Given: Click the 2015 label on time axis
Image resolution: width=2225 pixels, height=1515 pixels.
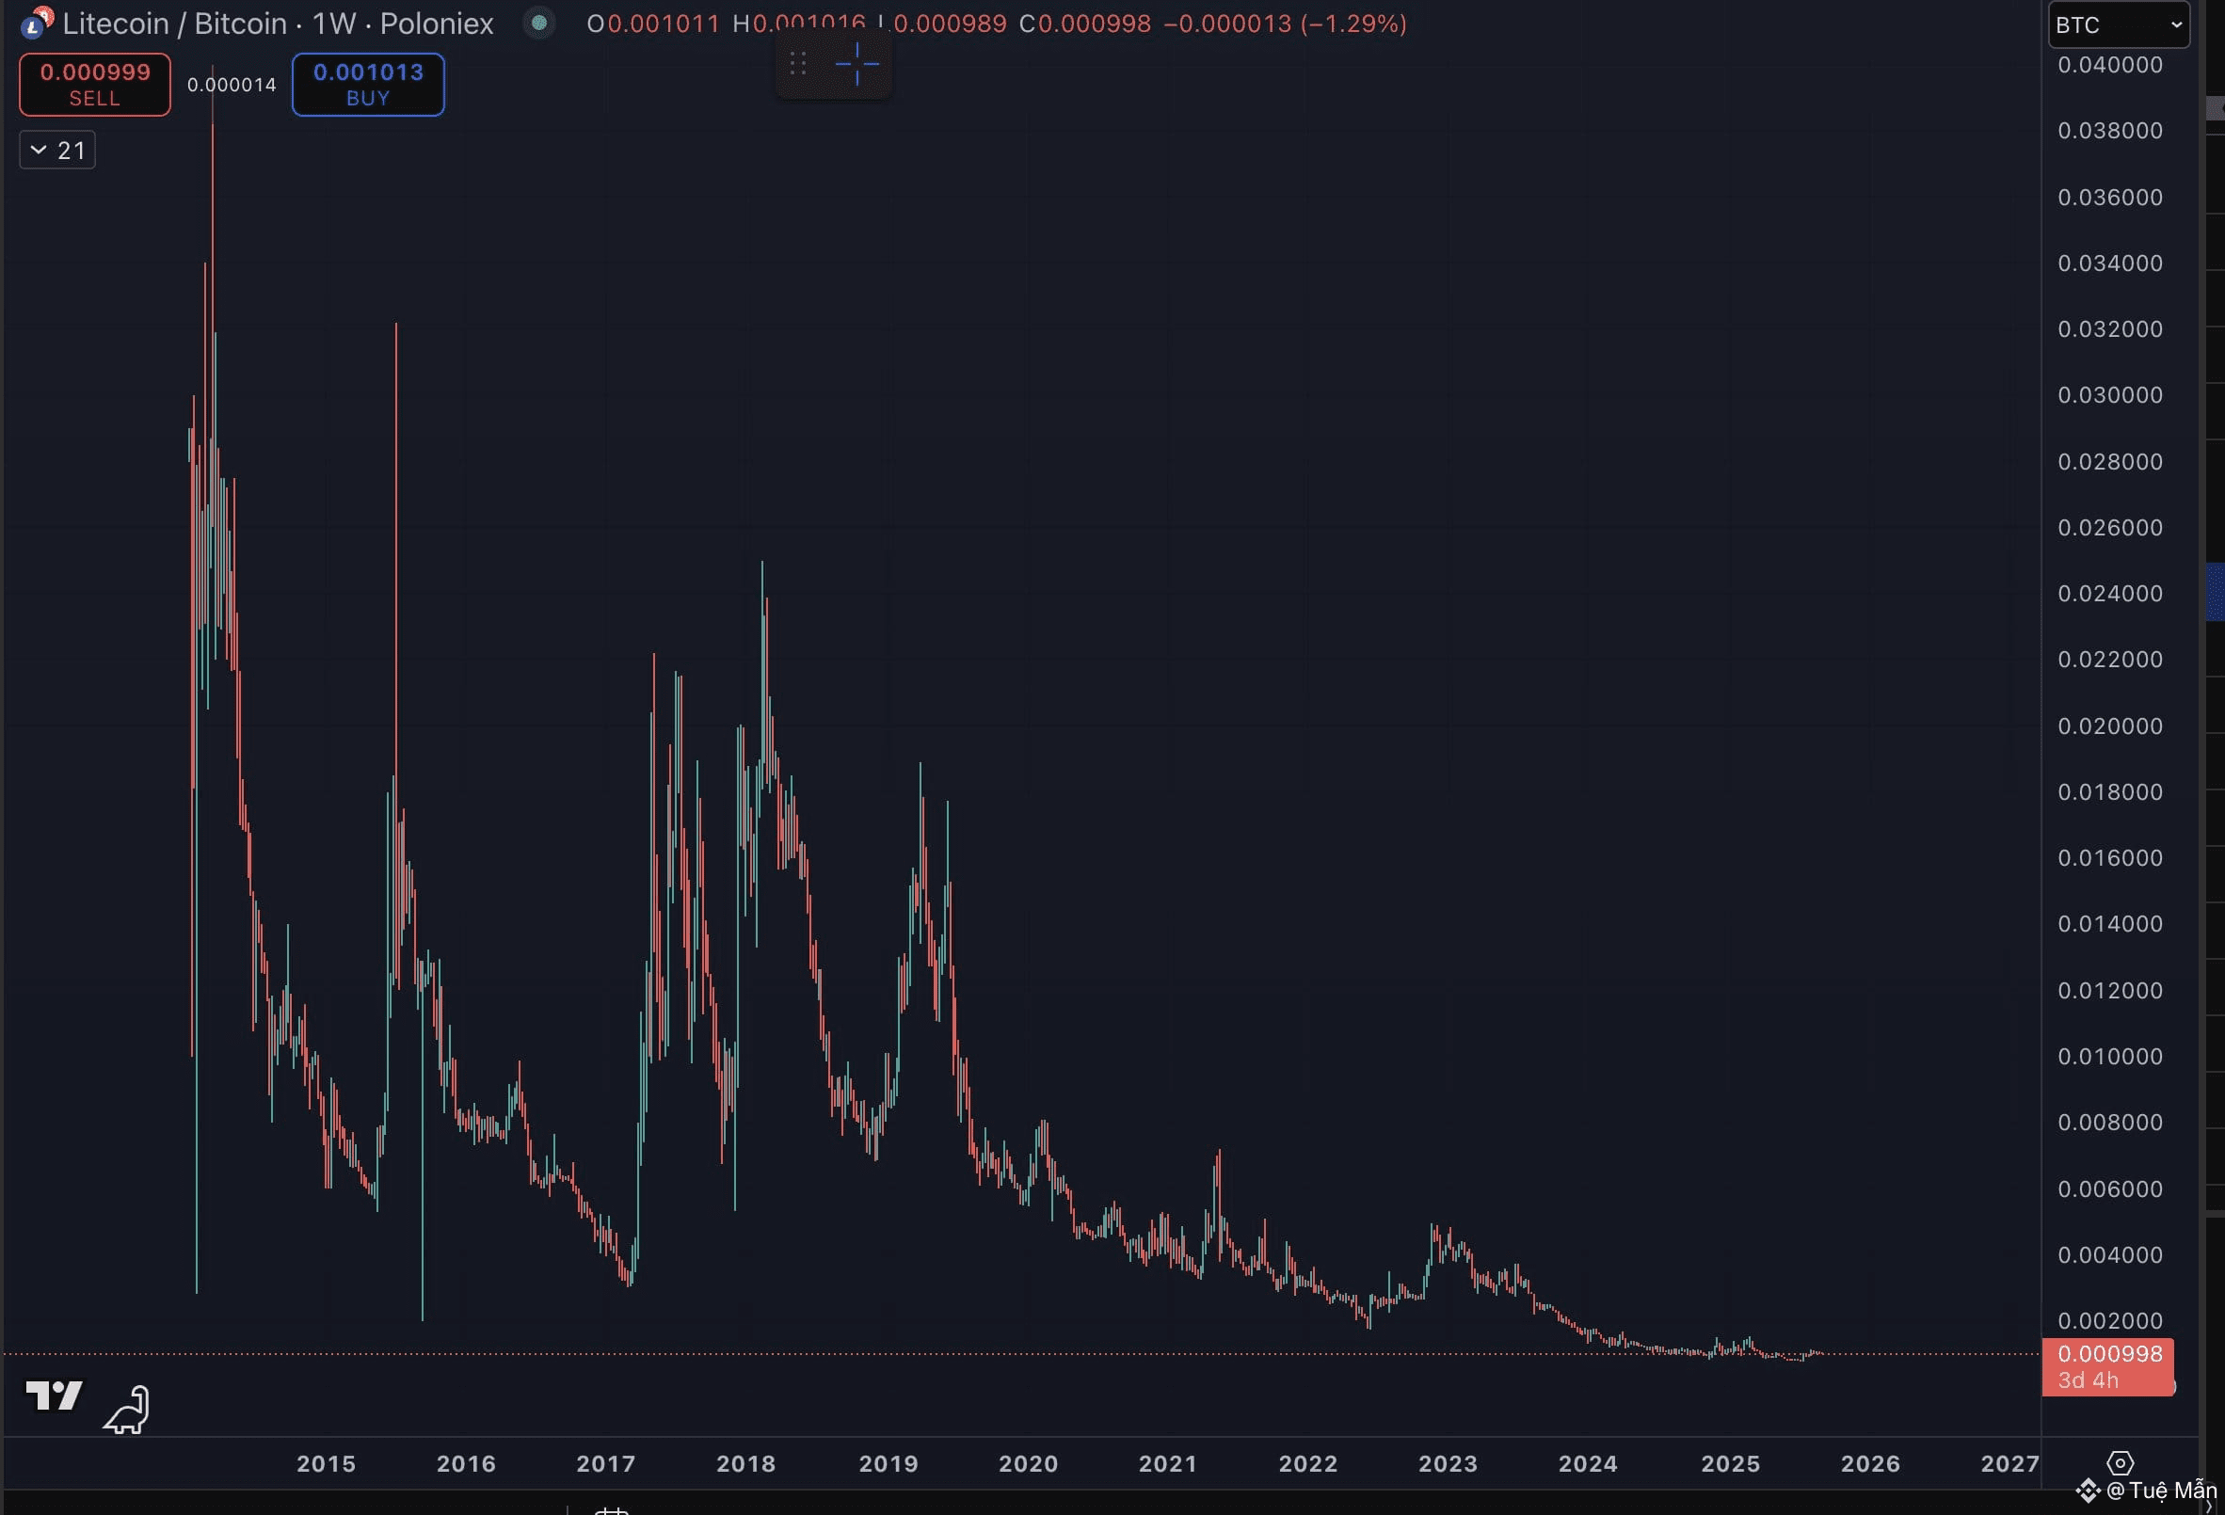Looking at the screenshot, I should [326, 1463].
